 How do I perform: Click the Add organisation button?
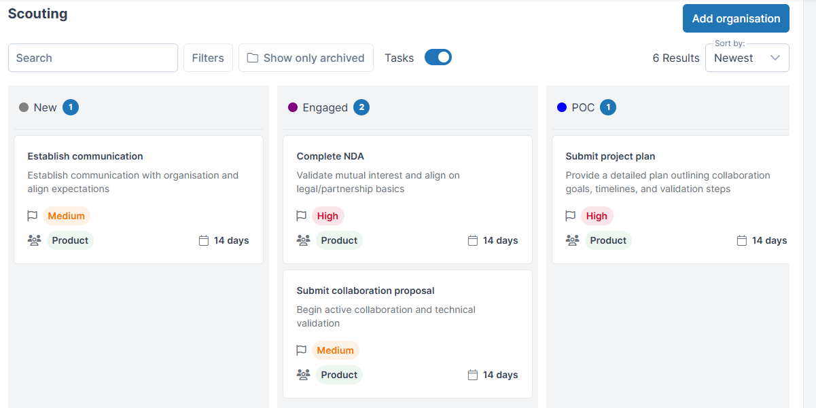(x=736, y=18)
